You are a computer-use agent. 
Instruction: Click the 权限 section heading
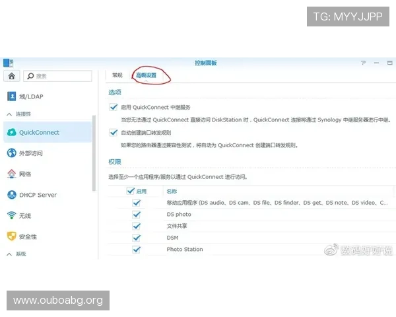coord(115,162)
